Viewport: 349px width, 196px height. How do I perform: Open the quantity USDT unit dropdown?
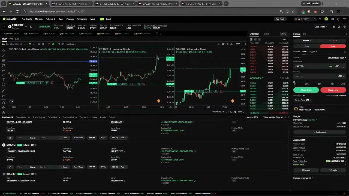[341, 76]
